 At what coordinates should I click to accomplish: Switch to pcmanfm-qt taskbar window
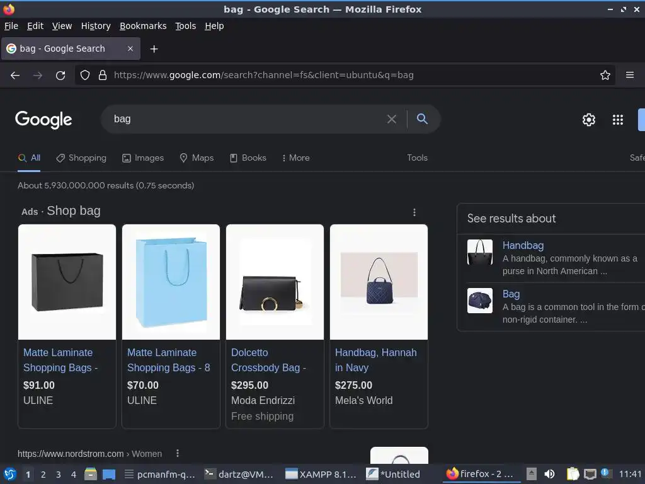click(160, 474)
